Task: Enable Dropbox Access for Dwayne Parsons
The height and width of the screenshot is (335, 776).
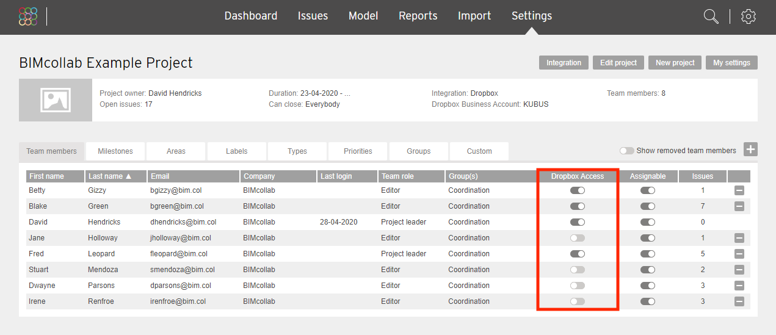Action: 578,286
